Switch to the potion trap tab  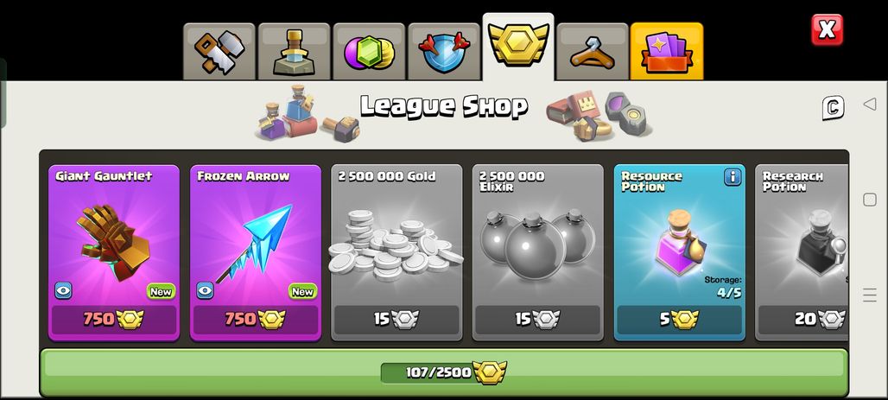tap(294, 52)
